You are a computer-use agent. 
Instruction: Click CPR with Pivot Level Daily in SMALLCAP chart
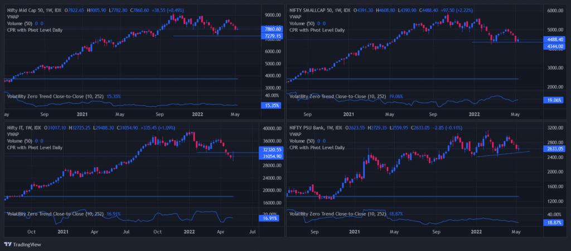click(317, 30)
